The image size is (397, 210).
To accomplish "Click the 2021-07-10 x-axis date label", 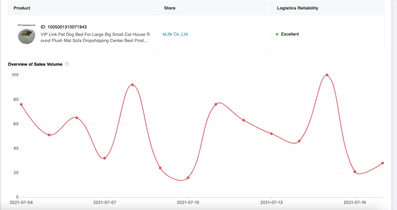I will [x=188, y=203].
